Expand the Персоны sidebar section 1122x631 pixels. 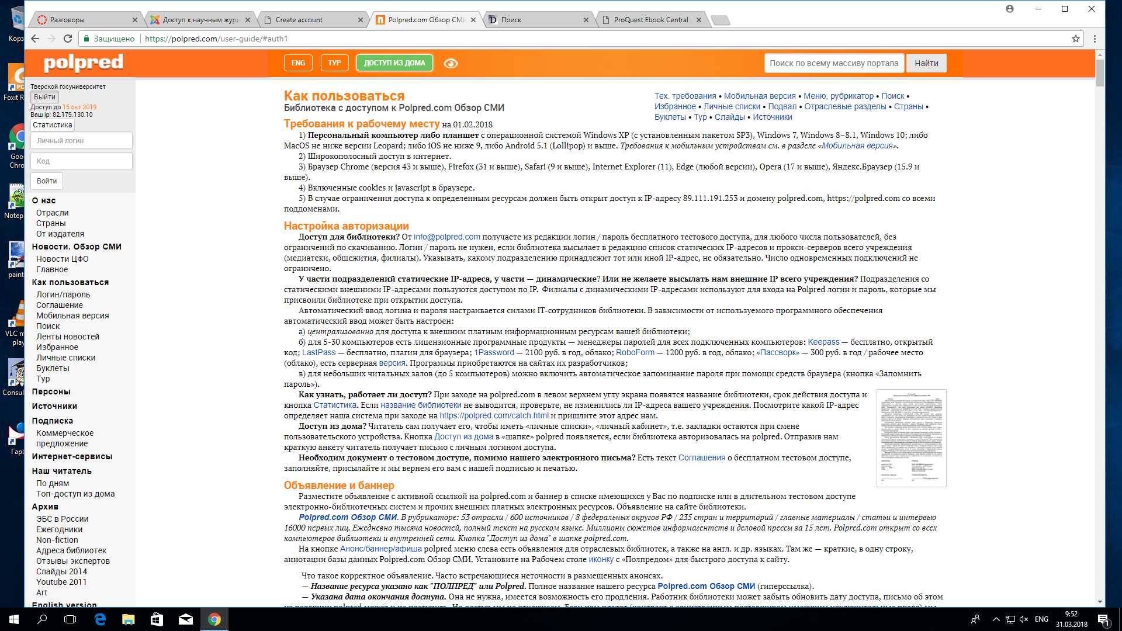[51, 391]
